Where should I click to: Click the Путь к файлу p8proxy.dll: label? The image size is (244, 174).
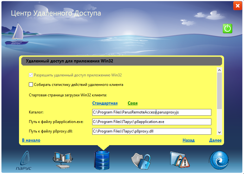(51, 131)
